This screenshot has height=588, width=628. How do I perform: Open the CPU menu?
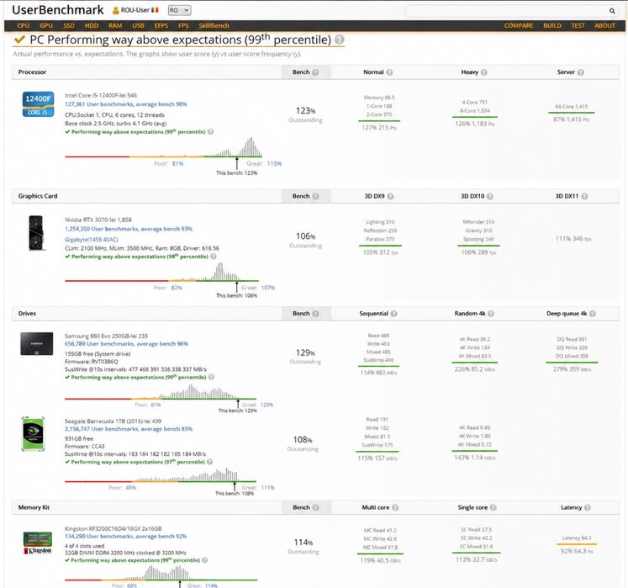(x=24, y=25)
